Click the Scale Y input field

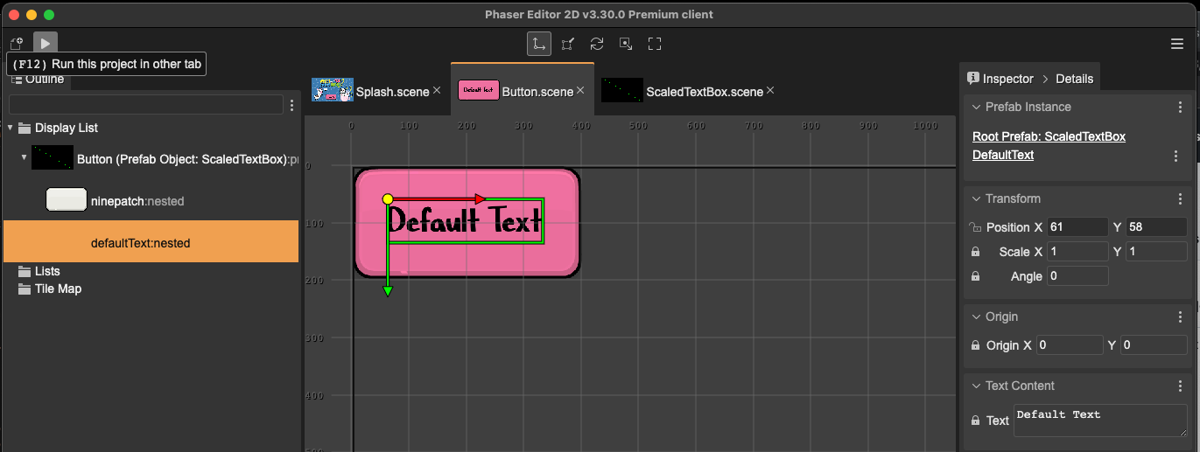pyautogui.click(x=1156, y=252)
